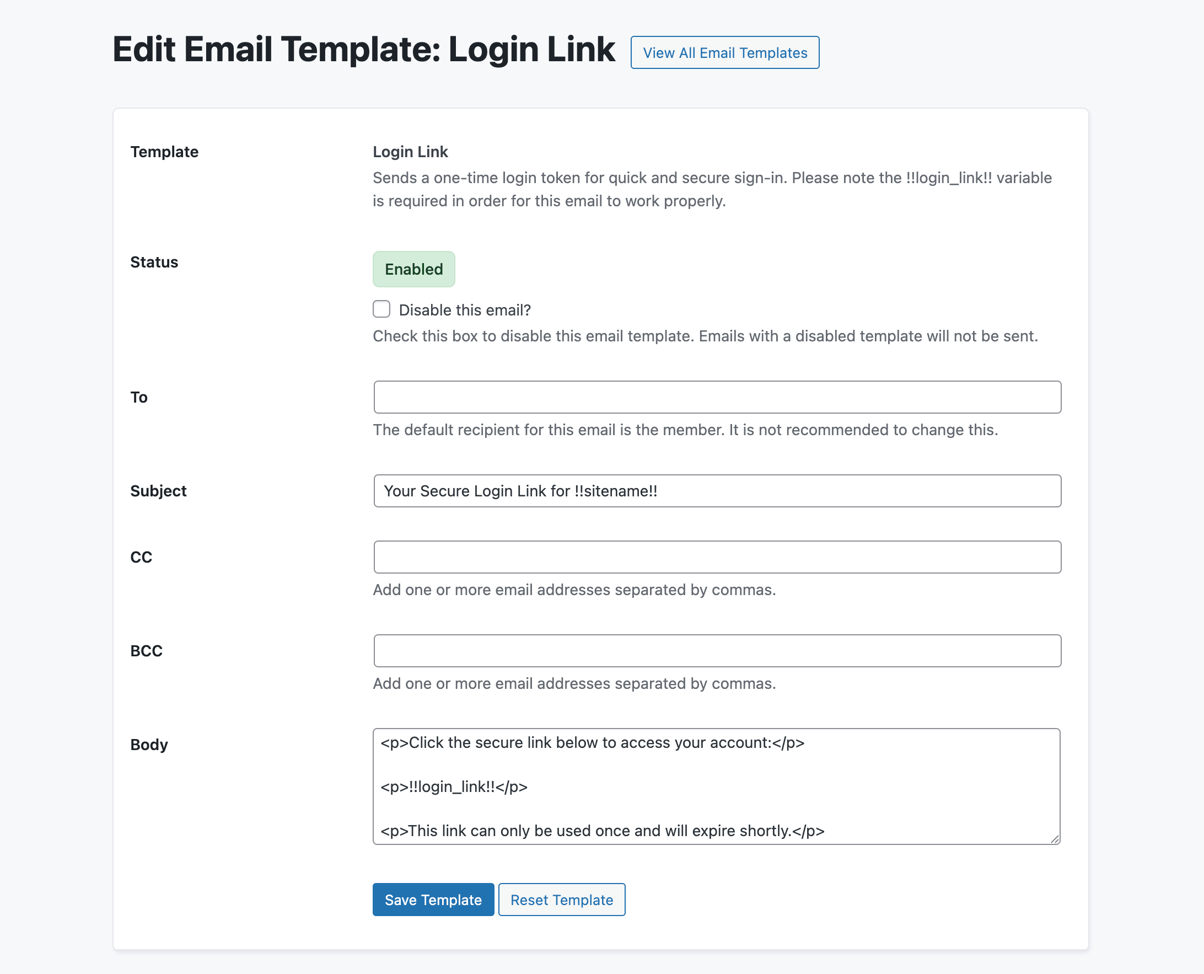Click the !!login_link!! line in Body
The width and height of the screenshot is (1204, 974).
tap(455, 786)
